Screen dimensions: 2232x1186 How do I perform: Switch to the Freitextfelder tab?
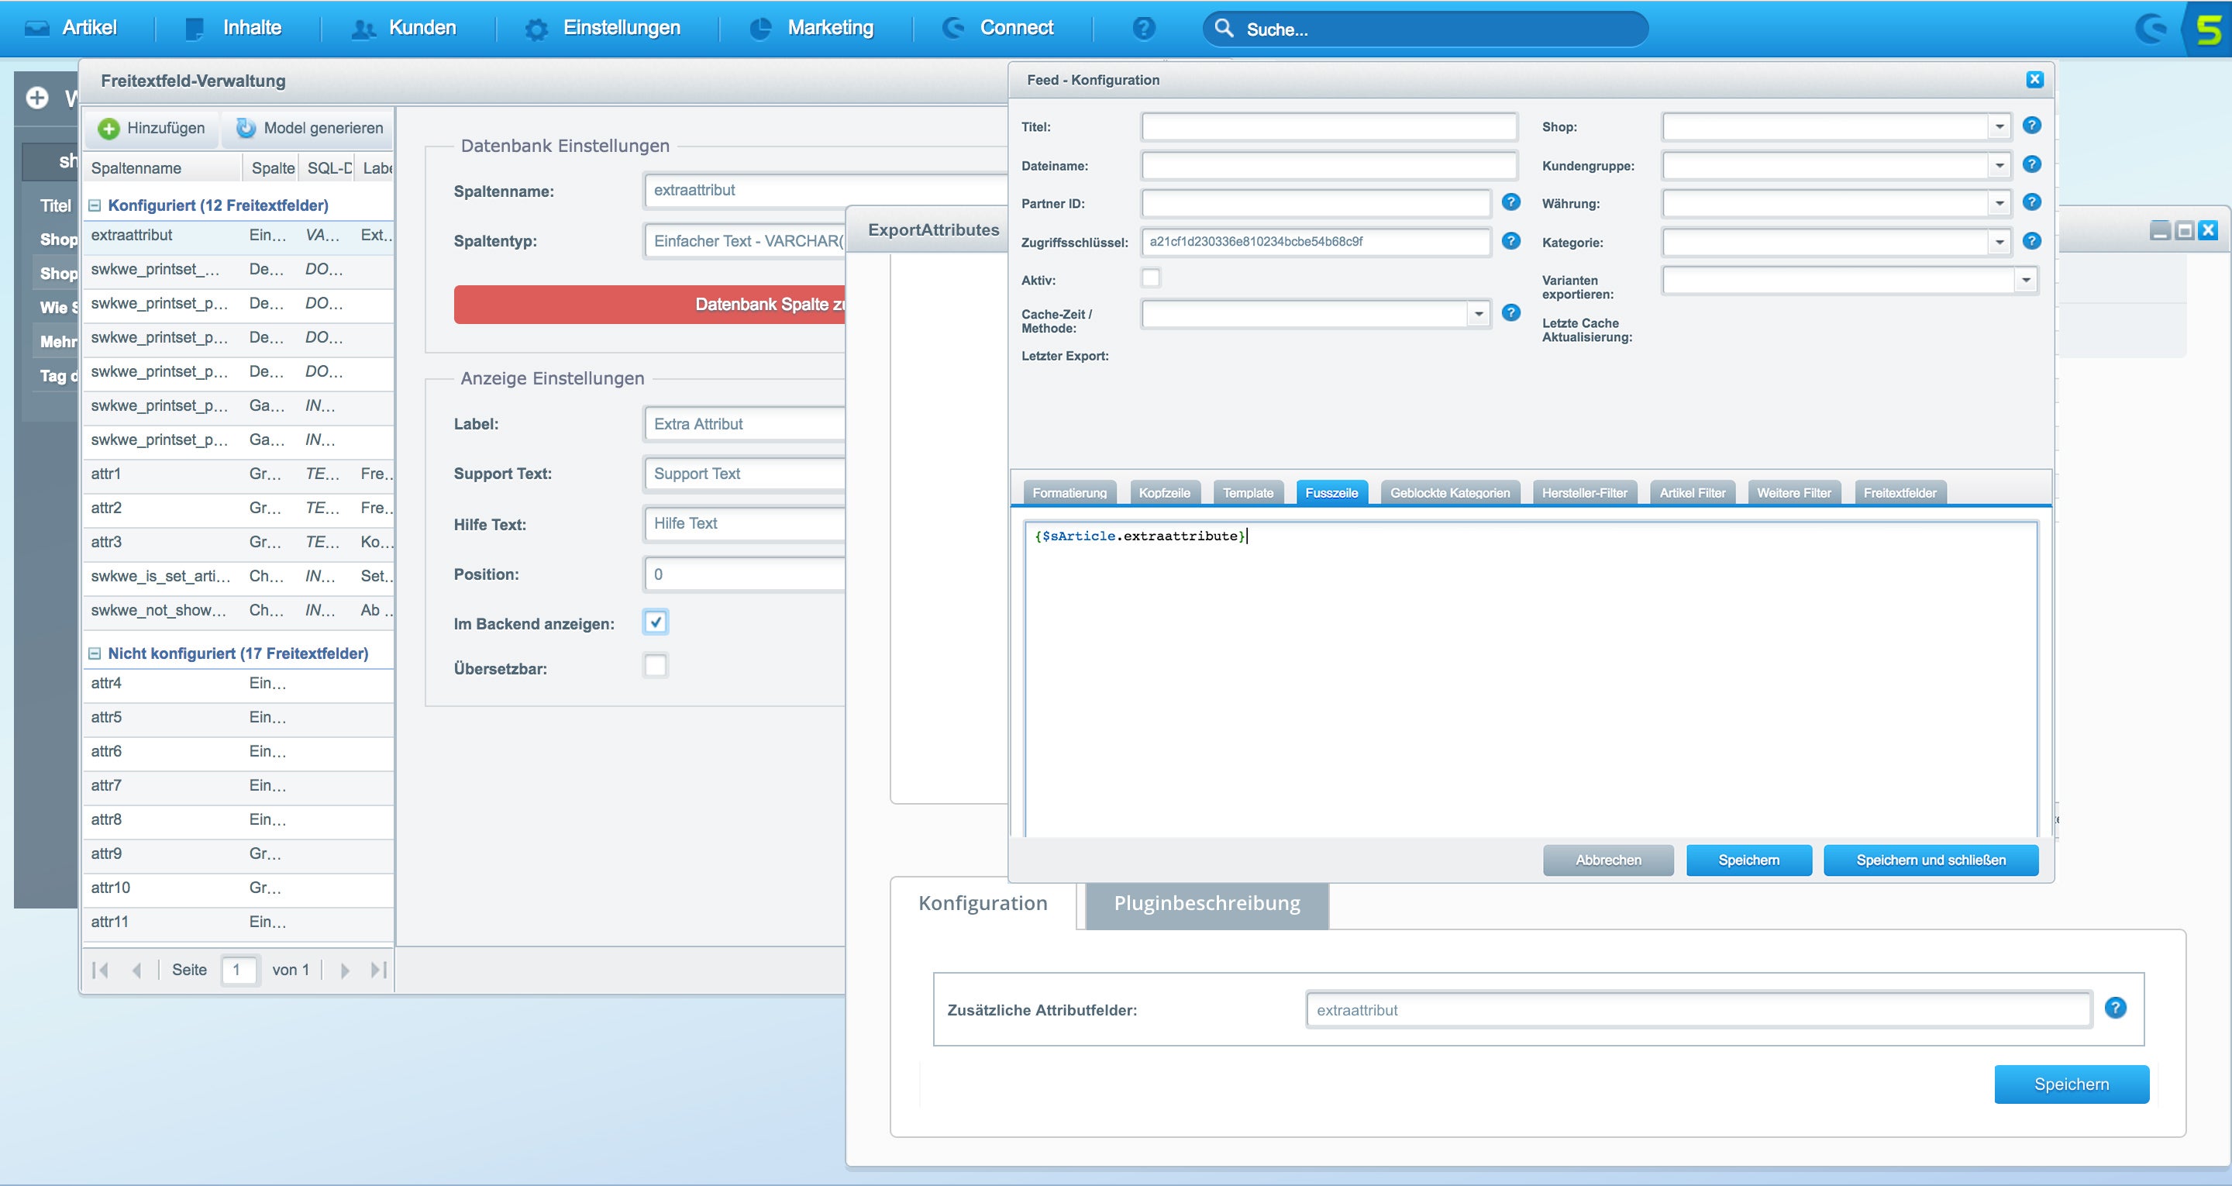(x=1900, y=492)
